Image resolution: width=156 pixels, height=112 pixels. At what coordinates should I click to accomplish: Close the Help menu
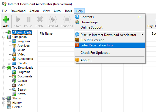pyautogui.click(x=79, y=11)
